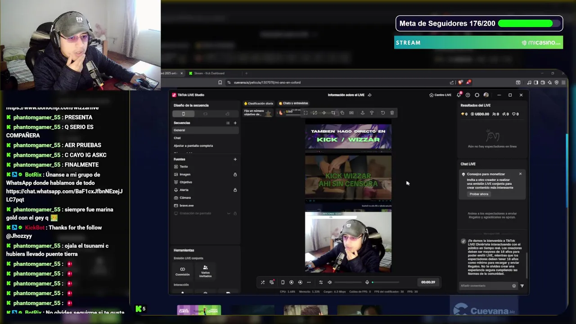Open Coemisión tool
The width and height of the screenshot is (576, 324).
[x=182, y=271]
